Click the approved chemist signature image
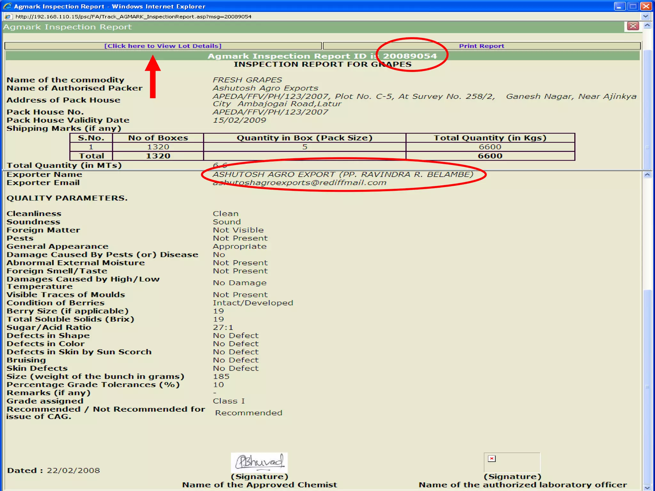 259,462
